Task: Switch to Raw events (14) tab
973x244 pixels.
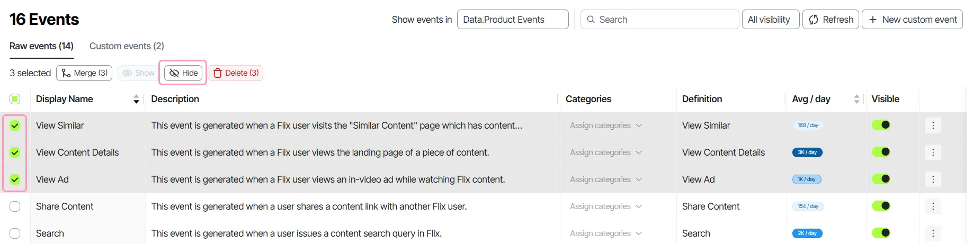Action: [41, 46]
